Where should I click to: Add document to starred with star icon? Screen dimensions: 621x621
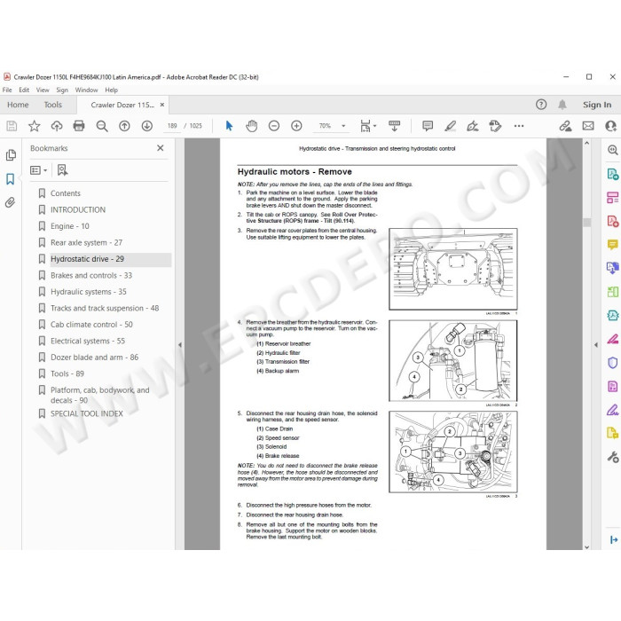[34, 126]
